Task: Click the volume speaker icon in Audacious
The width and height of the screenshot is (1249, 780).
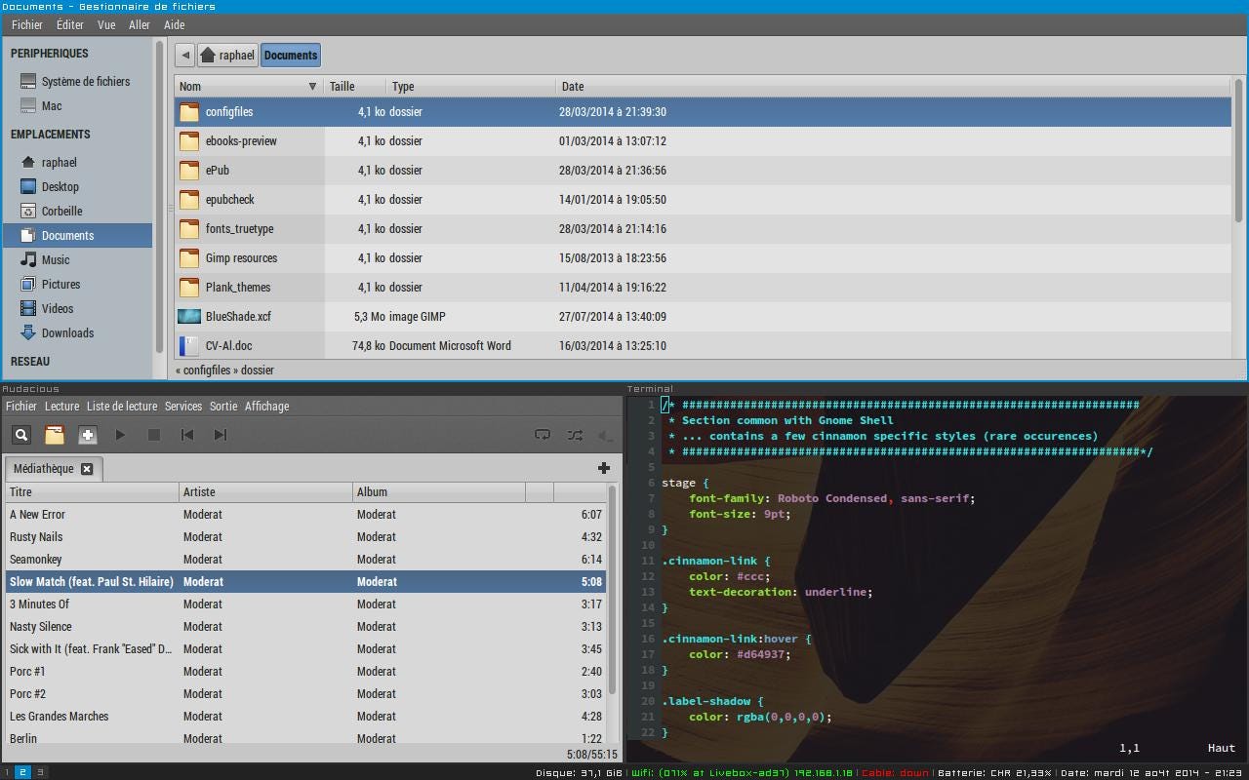Action: pyautogui.click(x=605, y=436)
